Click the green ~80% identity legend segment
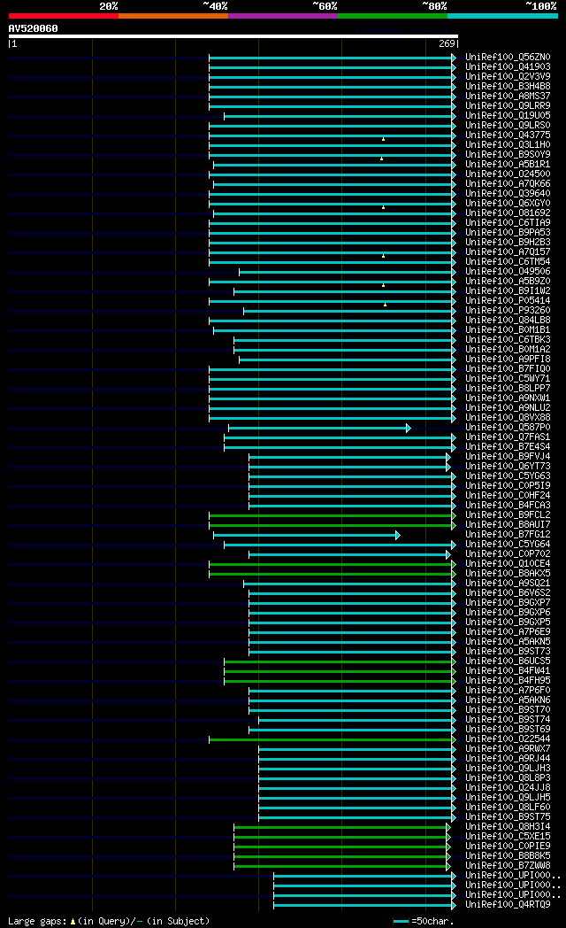566x928 pixels. tap(393, 16)
